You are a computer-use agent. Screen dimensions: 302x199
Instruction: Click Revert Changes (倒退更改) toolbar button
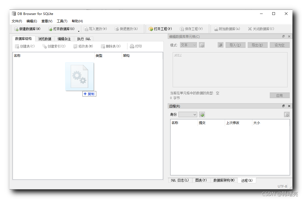tap(126, 29)
